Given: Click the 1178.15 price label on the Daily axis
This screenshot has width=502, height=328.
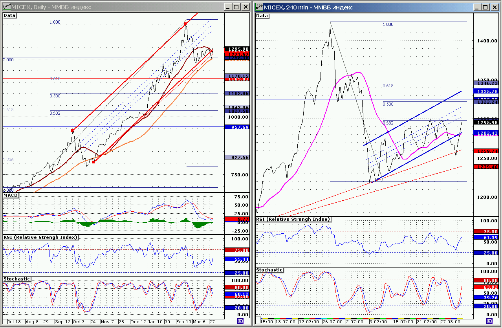Looking at the screenshot, I should (237, 76).
